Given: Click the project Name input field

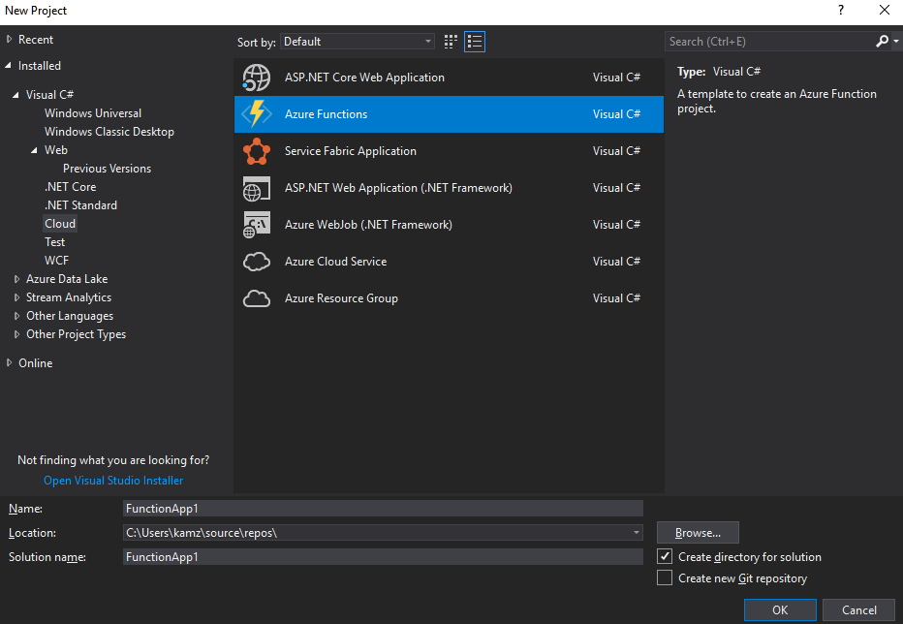Looking at the screenshot, I should 383,508.
